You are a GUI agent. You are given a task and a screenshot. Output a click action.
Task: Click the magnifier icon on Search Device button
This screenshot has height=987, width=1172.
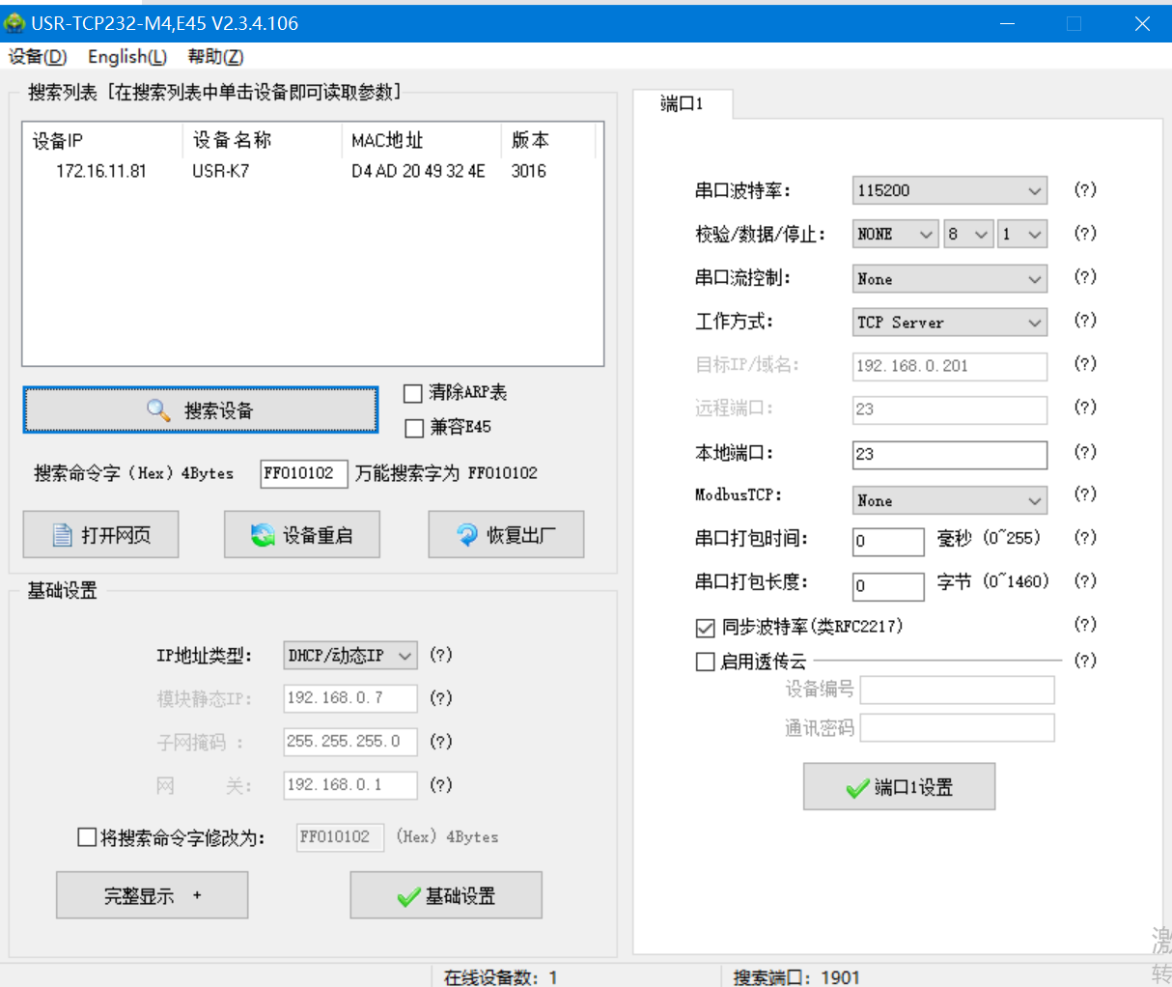pos(158,410)
